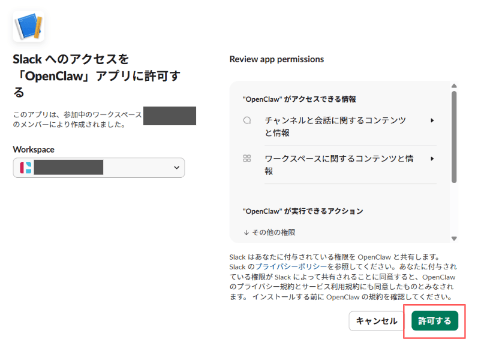This screenshot has height=343, width=481.
Task: Click the OpenClaw app logo icon
Action: click(x=29, y=26)
